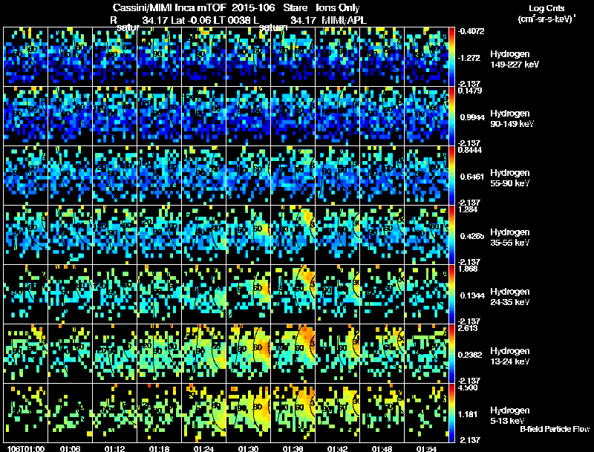The image size is (594, 452).
Task: Click the 01:42 time axis label
Action: [337, 449]
